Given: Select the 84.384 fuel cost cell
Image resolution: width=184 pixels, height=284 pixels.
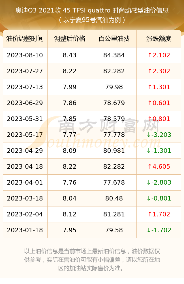Looking at the screenshot, I should coord(114,55).
